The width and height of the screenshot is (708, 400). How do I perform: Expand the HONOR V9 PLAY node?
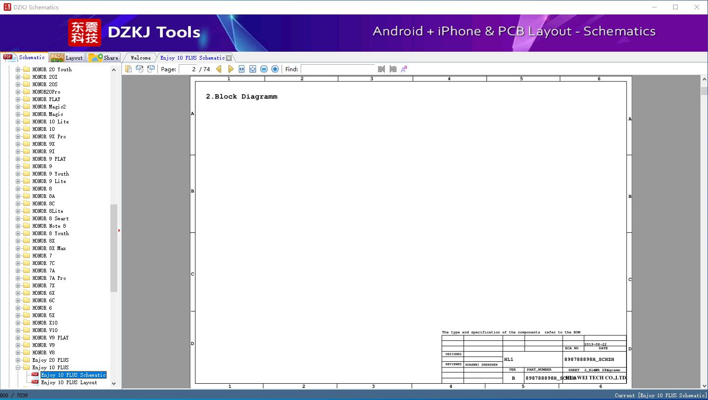pyautogui.click(x=18, y=338)
